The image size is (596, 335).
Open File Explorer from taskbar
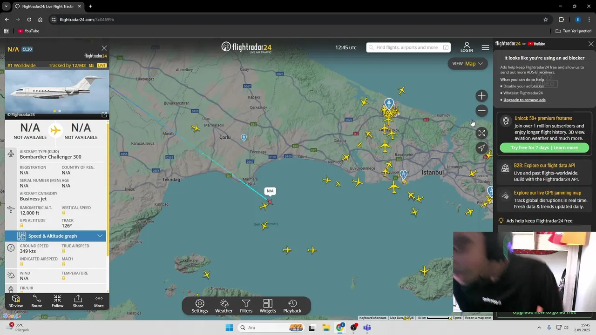click(x=326, y=328)
